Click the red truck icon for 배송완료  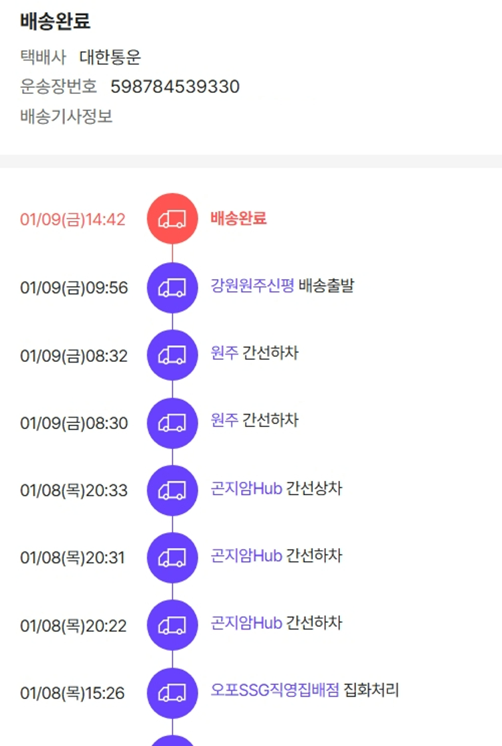[x=172, y=219]
